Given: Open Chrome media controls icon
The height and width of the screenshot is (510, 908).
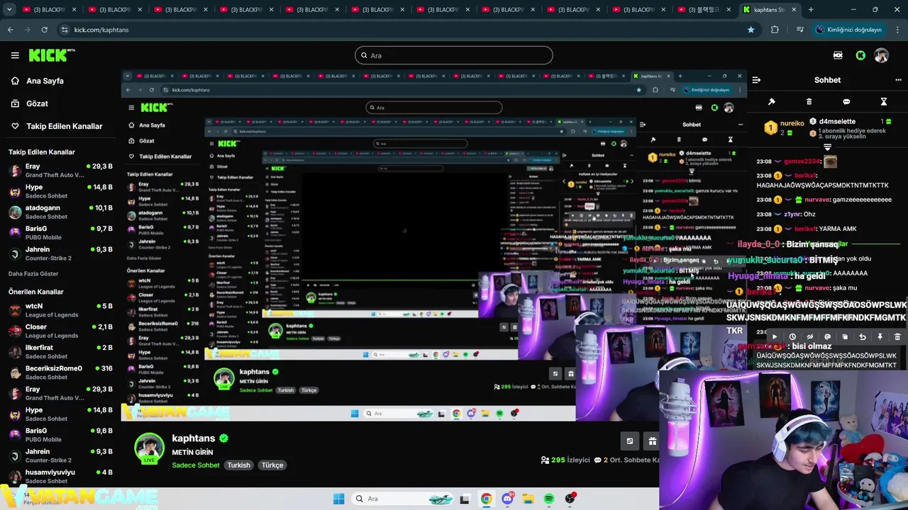Looking at the screenshot, I should coord(800,30).
